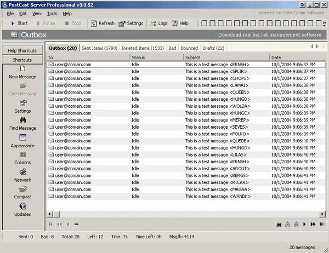Viewport: 329px width, 253px height.
Task: Switch to the Deleted Items (1533) tab
Action: [143, 48]
